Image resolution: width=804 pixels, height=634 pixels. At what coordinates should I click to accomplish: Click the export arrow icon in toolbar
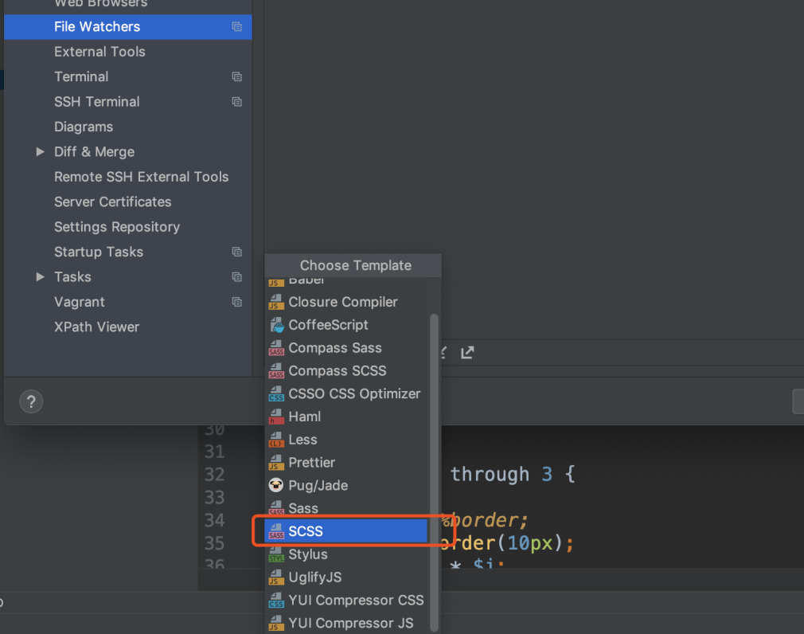467,353
